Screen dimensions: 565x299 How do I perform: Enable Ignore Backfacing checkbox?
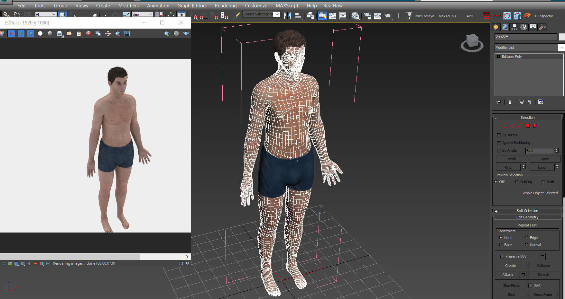(499, 143)
